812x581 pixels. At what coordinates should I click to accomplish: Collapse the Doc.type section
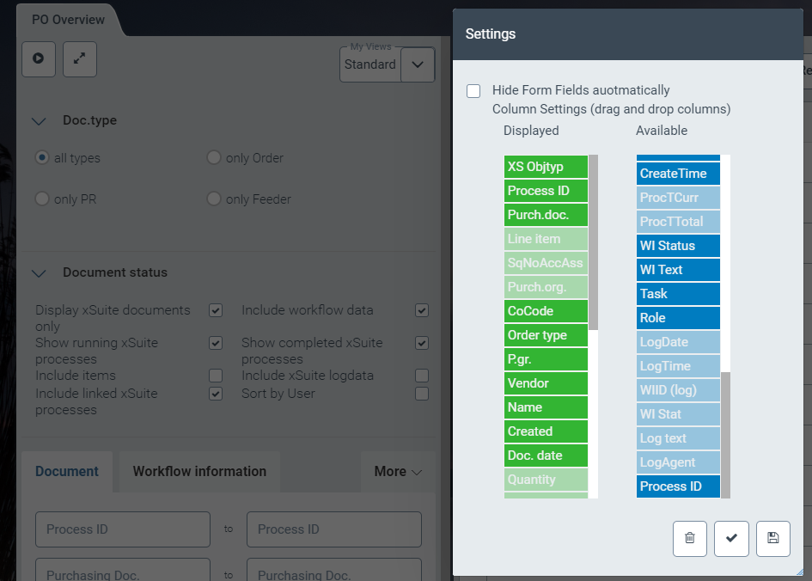(x=39, y=121)
